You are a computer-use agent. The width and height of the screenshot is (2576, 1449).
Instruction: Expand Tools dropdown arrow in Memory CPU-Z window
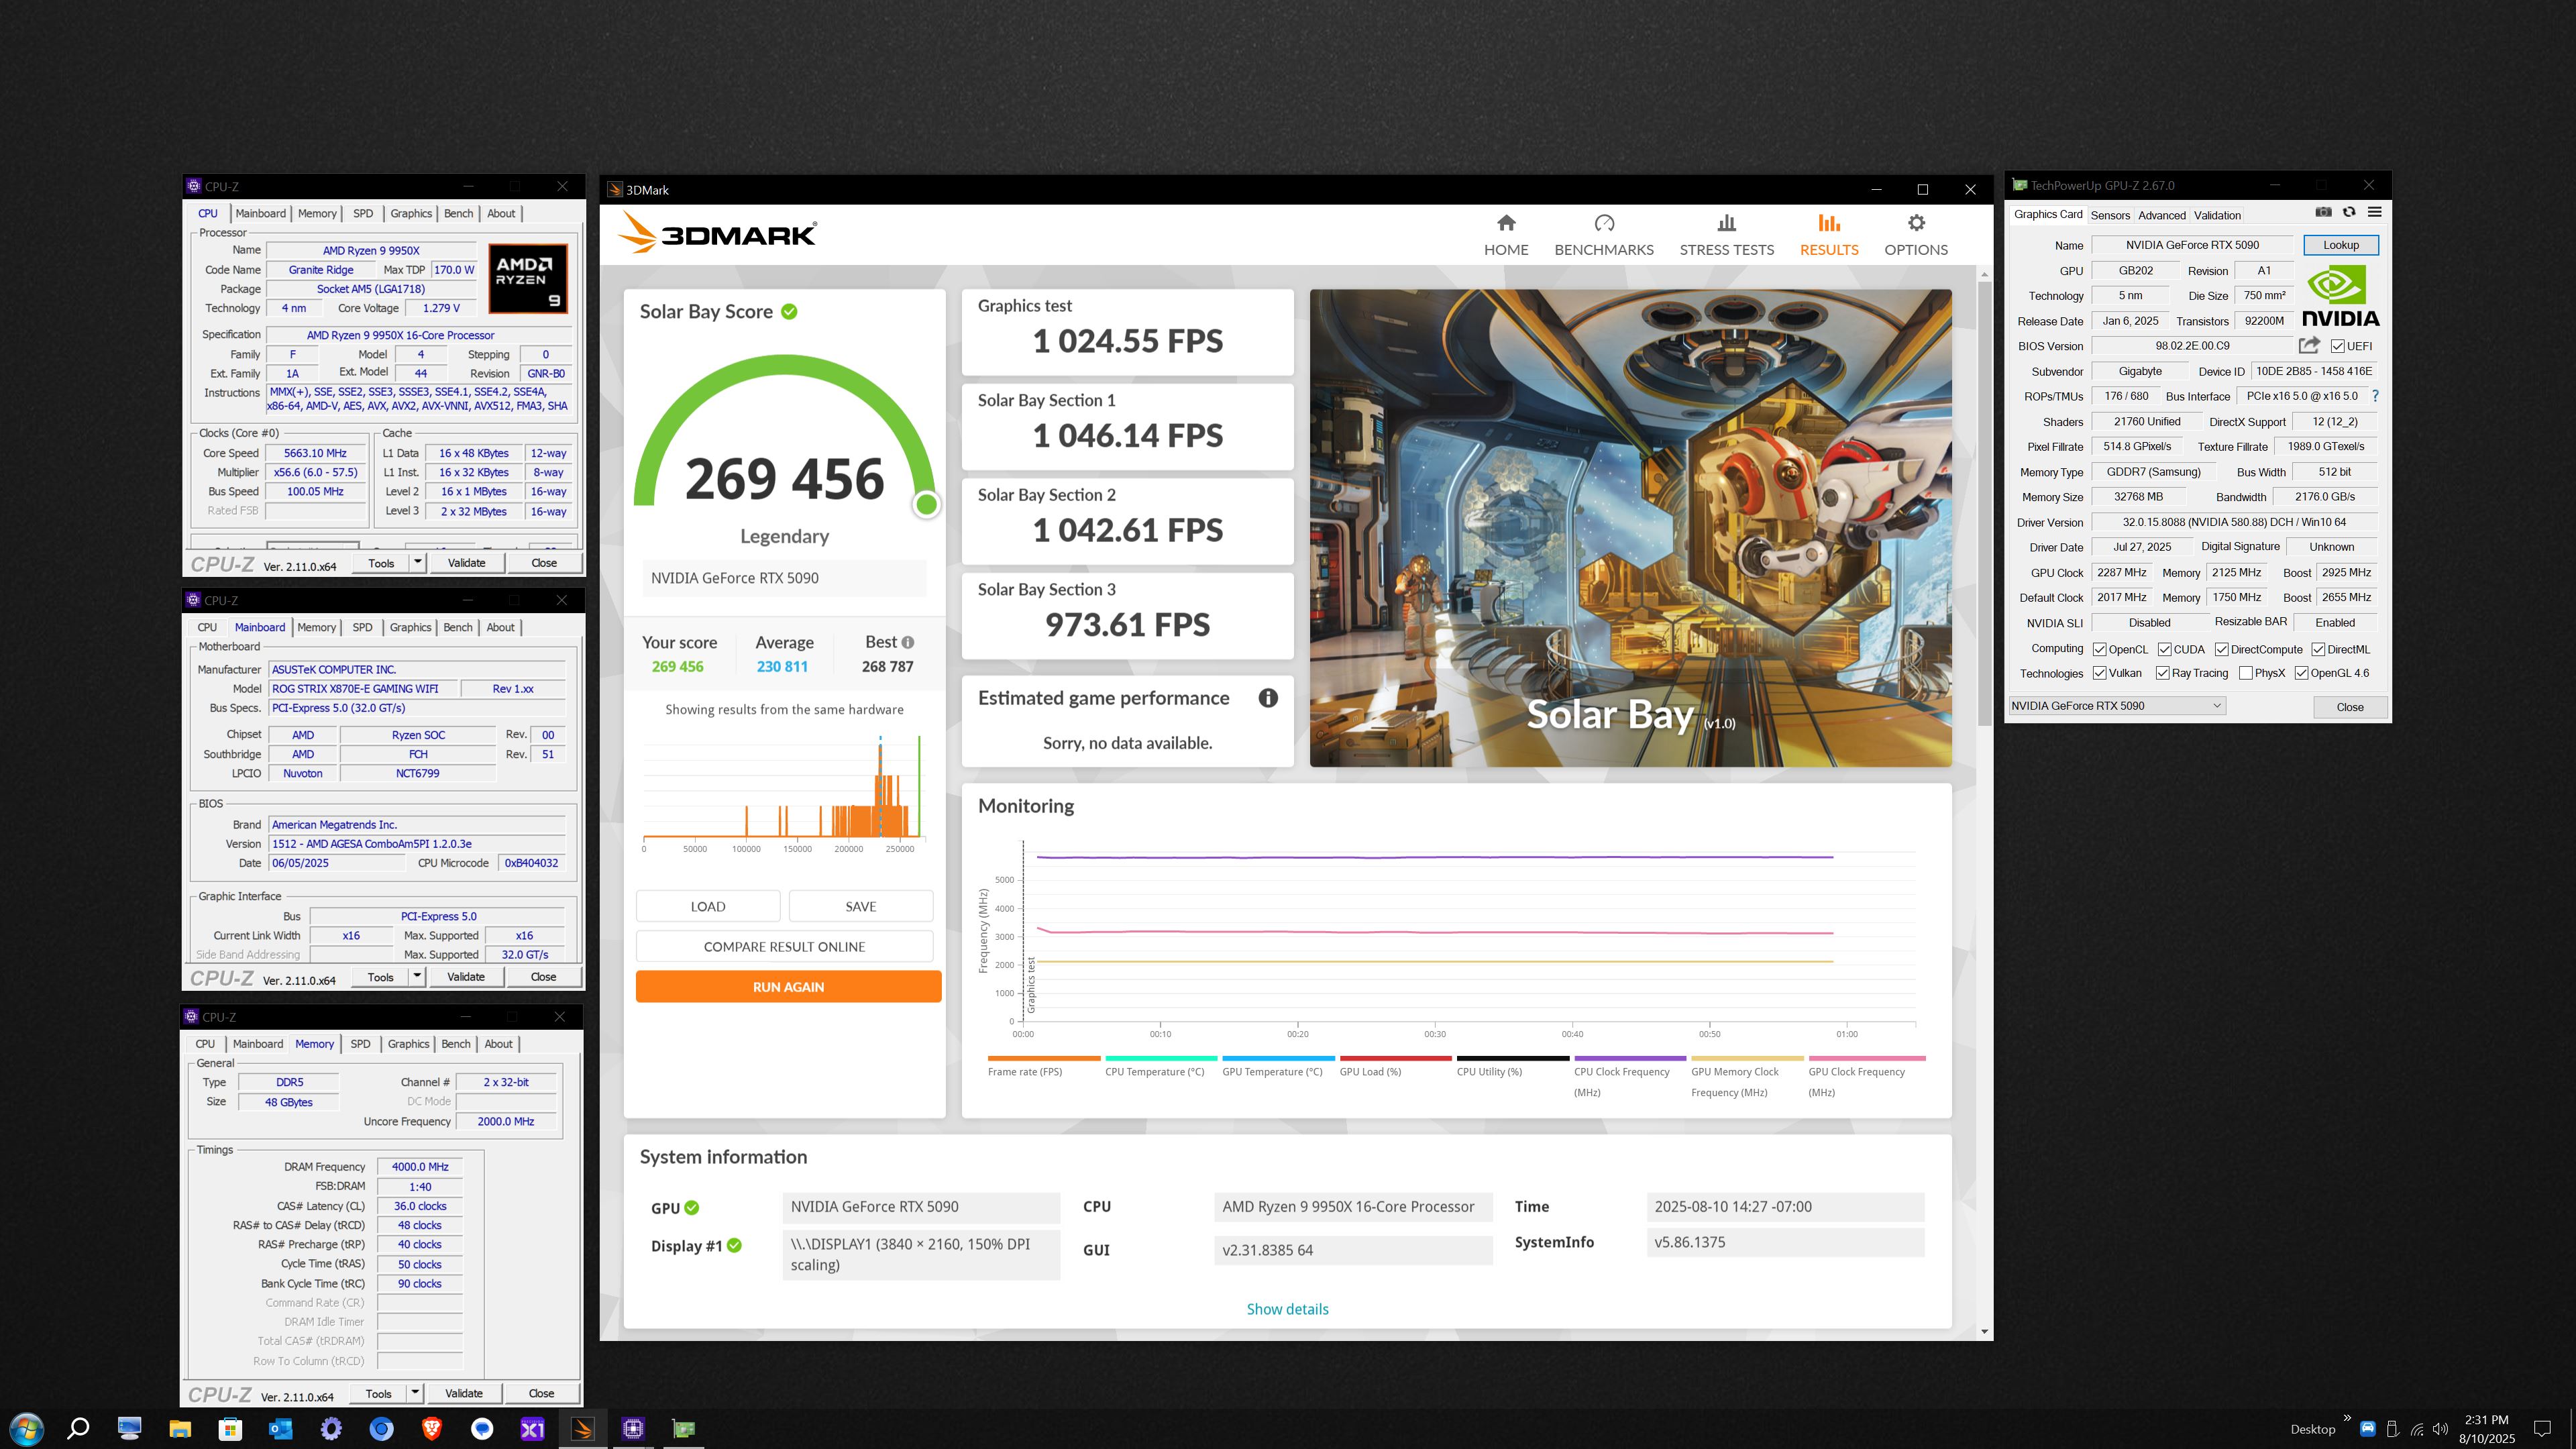point(415,1392)
